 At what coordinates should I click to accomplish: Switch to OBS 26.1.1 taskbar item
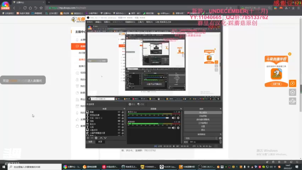[206, 167]
